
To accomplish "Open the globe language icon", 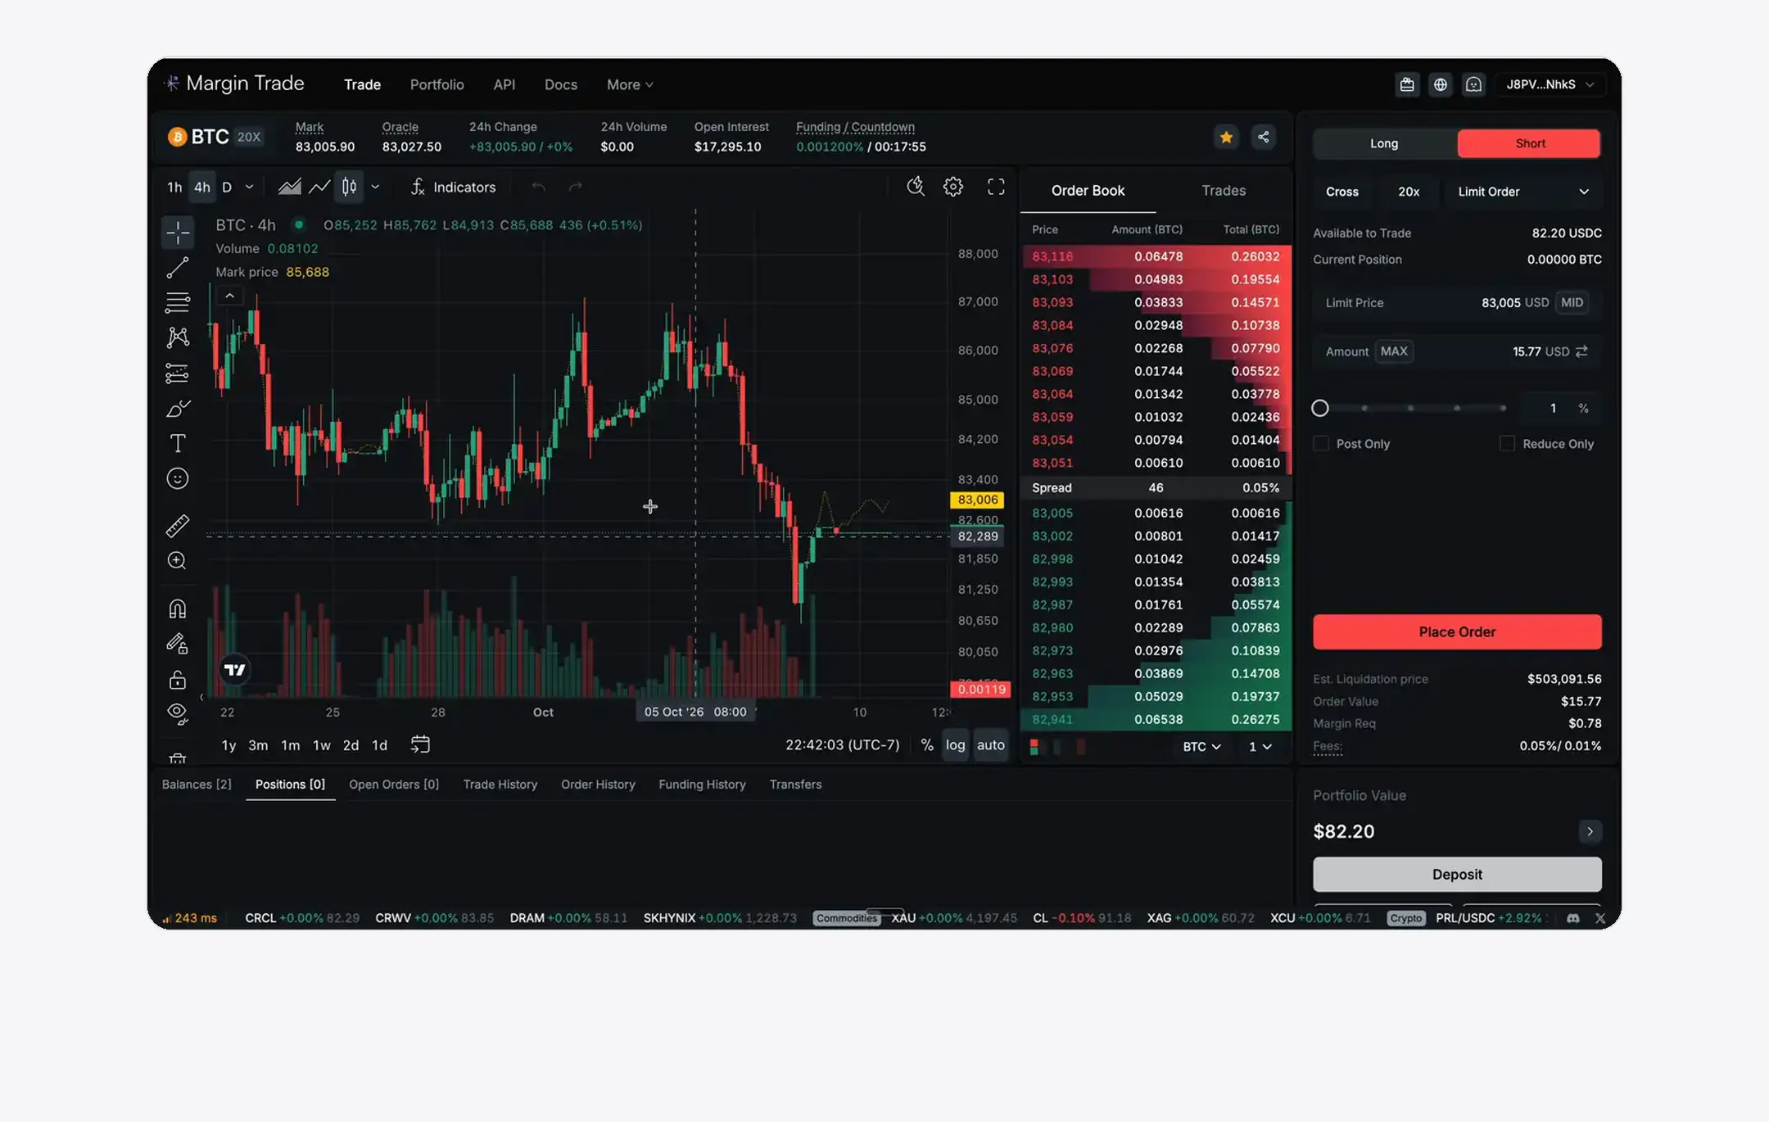I will click(1441, 84).
